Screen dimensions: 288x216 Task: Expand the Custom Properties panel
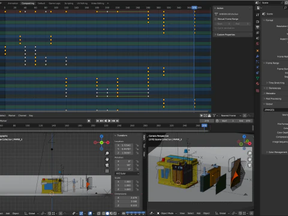click(x=224, y=35)
